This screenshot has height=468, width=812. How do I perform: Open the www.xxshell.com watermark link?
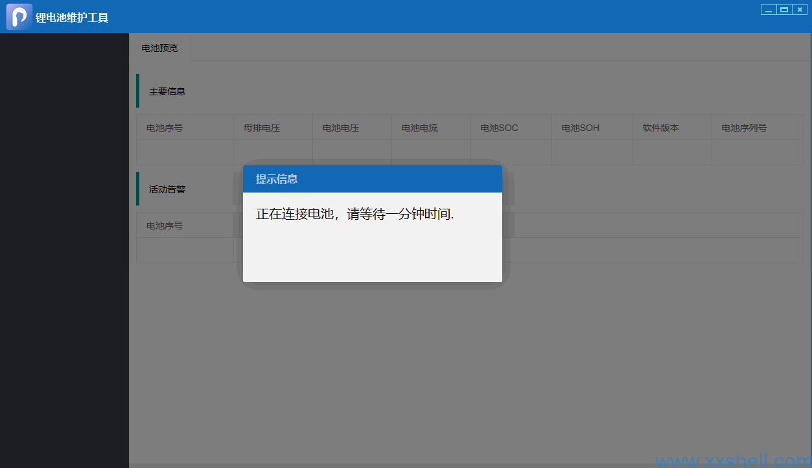(732, 460)
